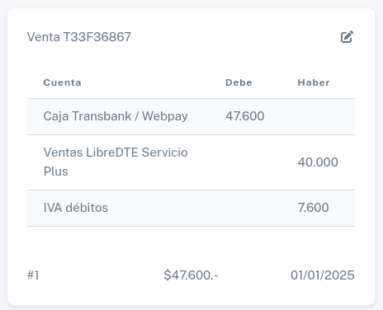
Task: Click the Debe column header
Action: (239, 82)
